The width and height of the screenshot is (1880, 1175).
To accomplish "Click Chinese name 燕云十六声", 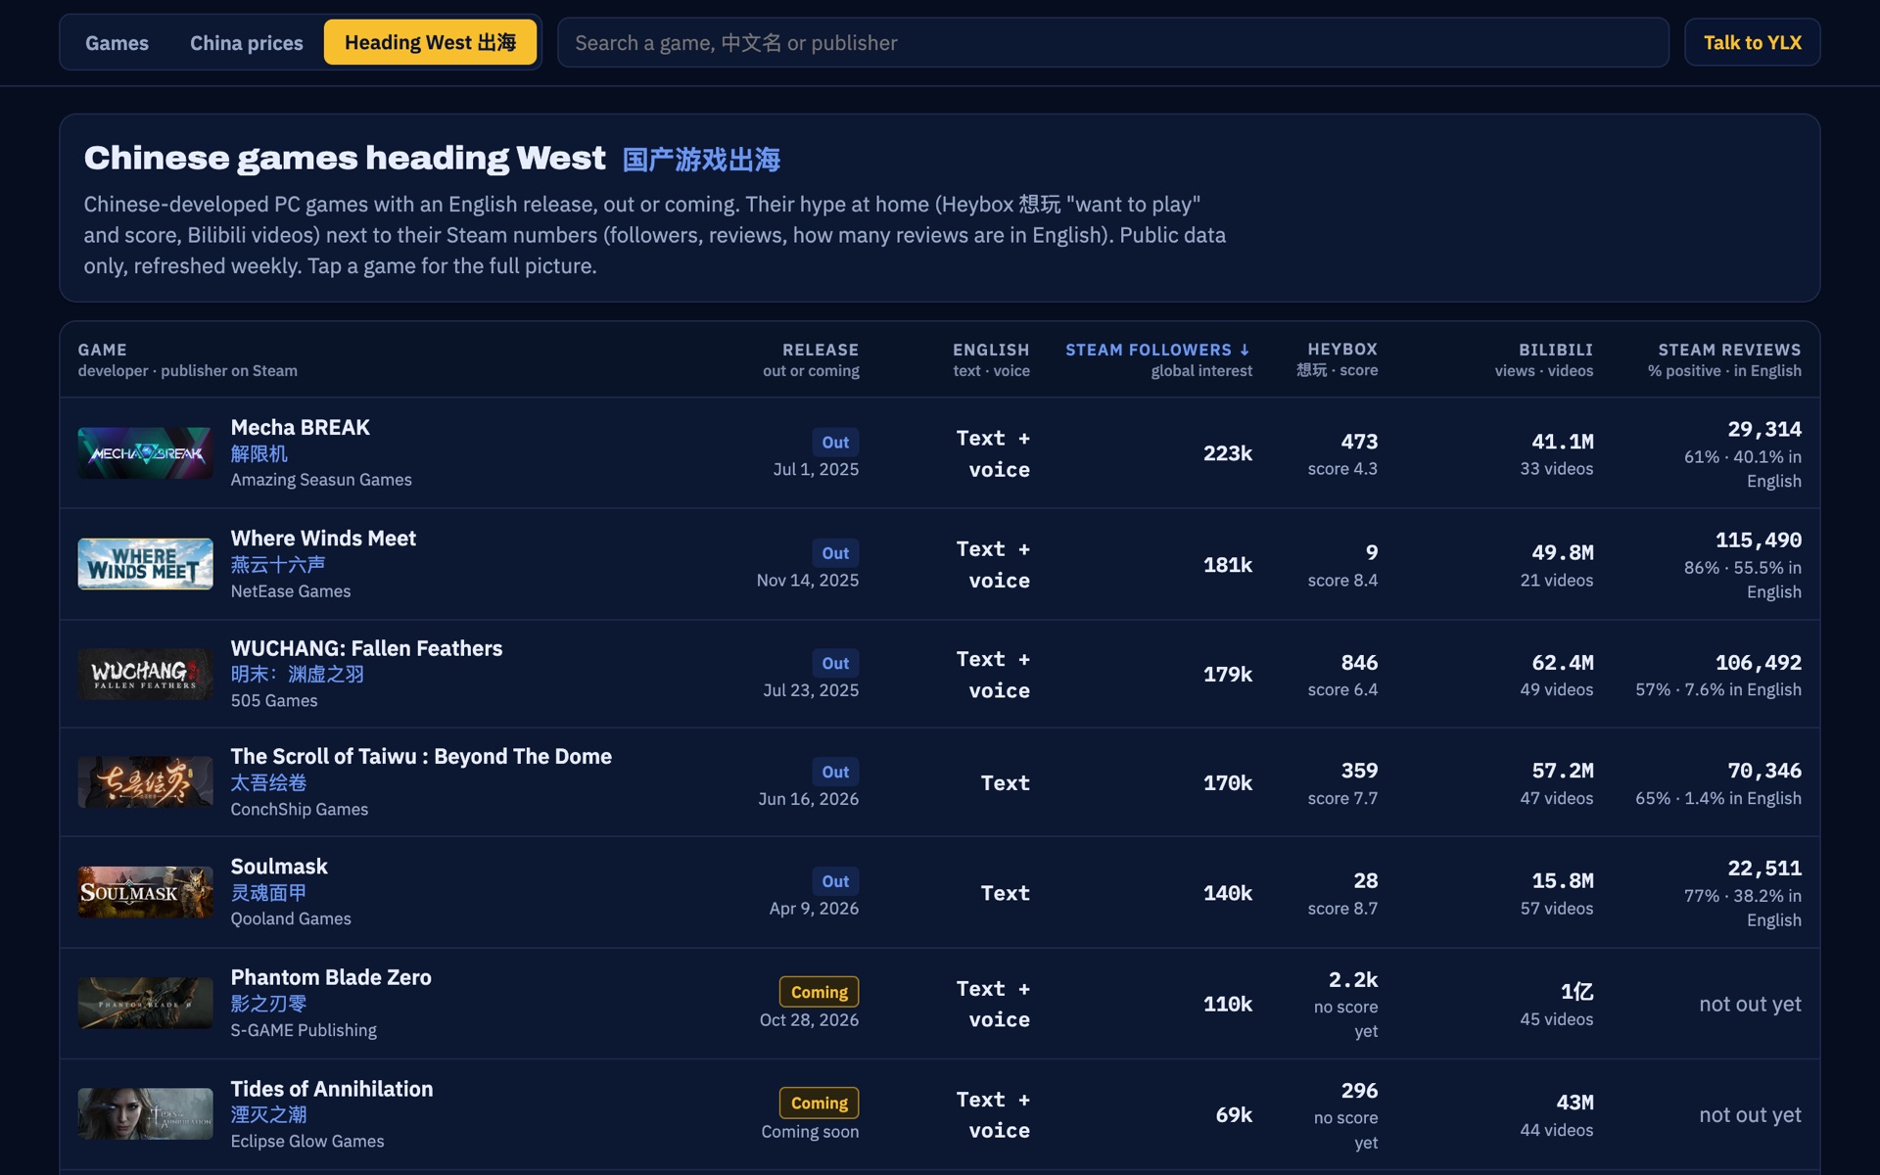I will (278, 565).
